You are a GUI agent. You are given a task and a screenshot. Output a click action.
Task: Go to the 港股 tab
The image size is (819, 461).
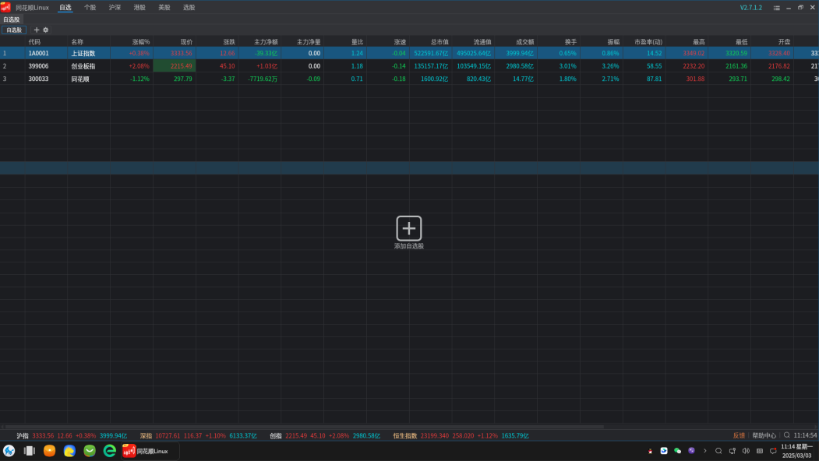[139, 8]
